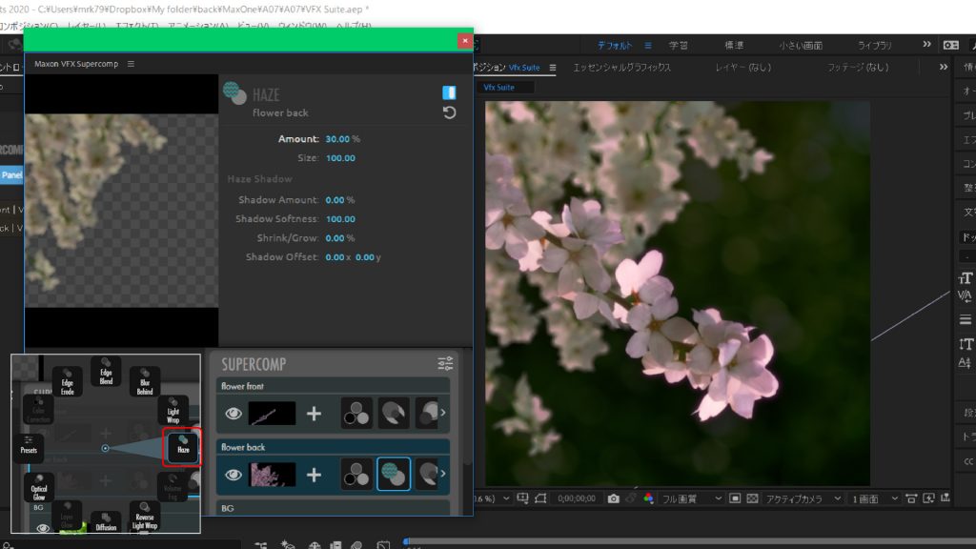This screenshot has height=549, width=976.
Task: Pick Edge Blend from the radial menu
Action: pyautogui.click(x=105, y=372)
